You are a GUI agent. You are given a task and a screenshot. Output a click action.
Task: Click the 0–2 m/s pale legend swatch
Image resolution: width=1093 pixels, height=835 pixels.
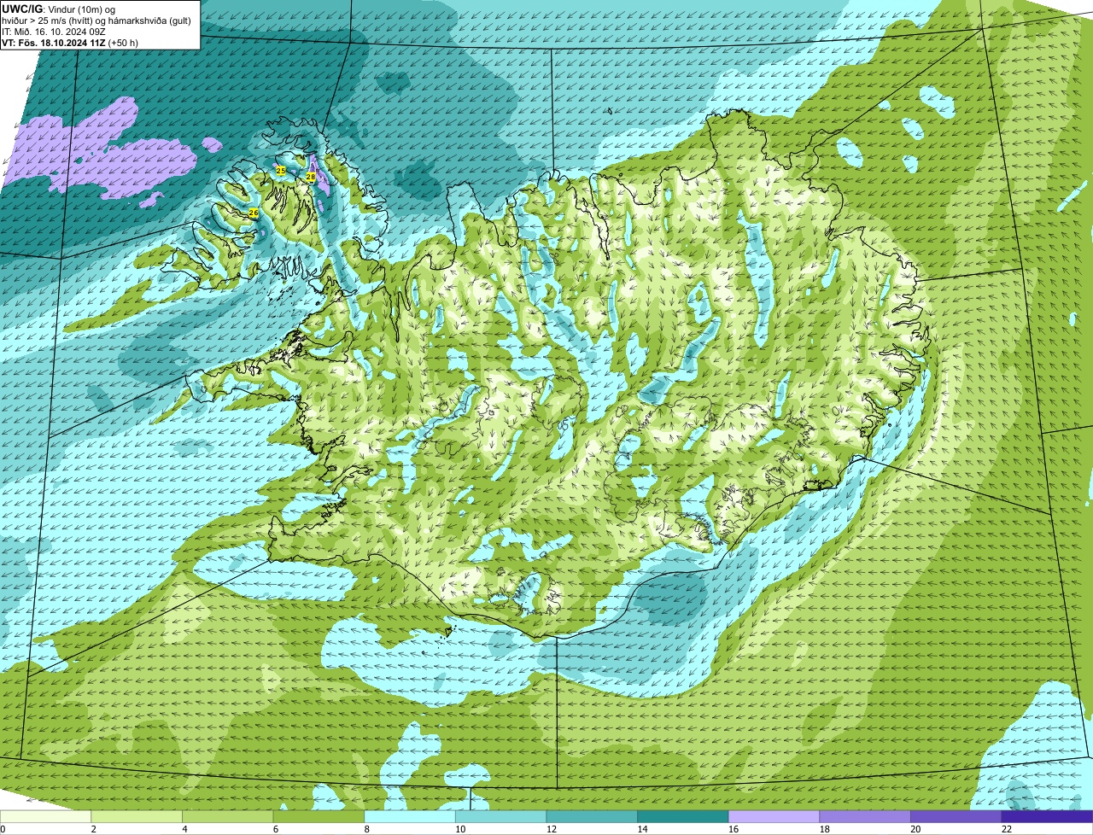[x=45, y=816]
